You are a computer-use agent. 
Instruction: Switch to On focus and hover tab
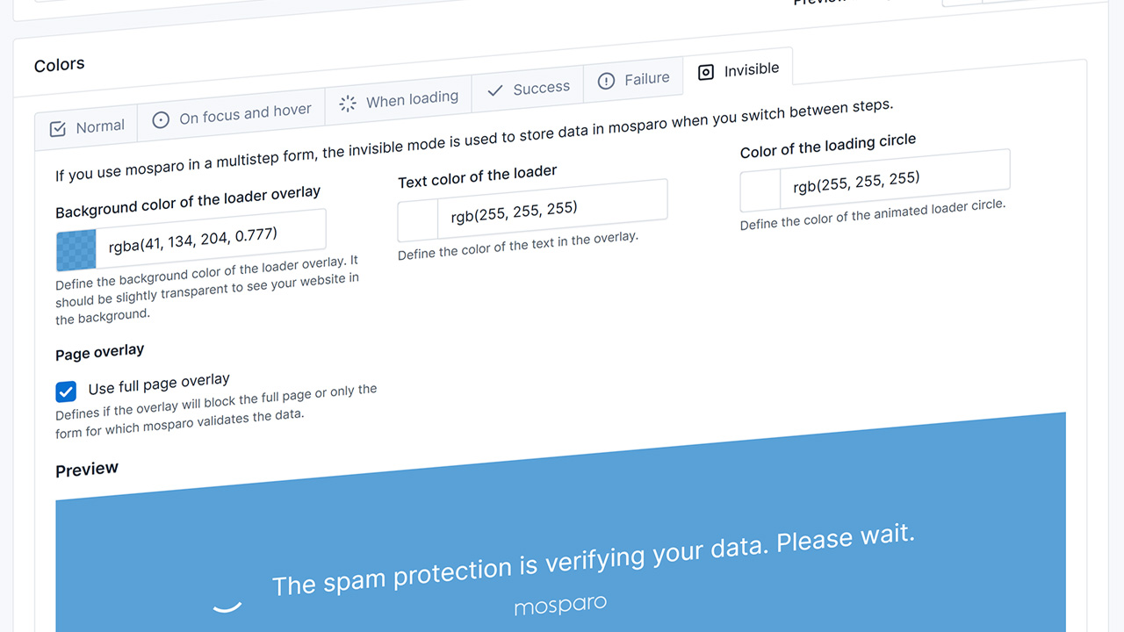point(232,115)
